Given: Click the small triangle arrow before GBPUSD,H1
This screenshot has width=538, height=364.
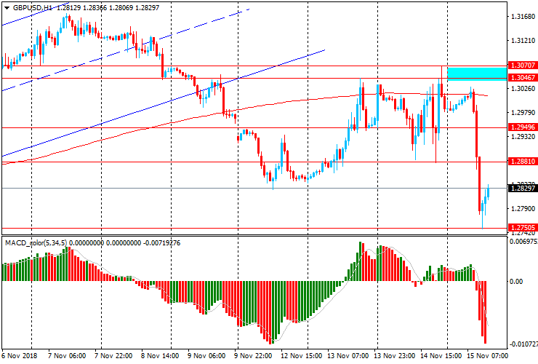Looking at the screenshot, I should click(5, 7).
